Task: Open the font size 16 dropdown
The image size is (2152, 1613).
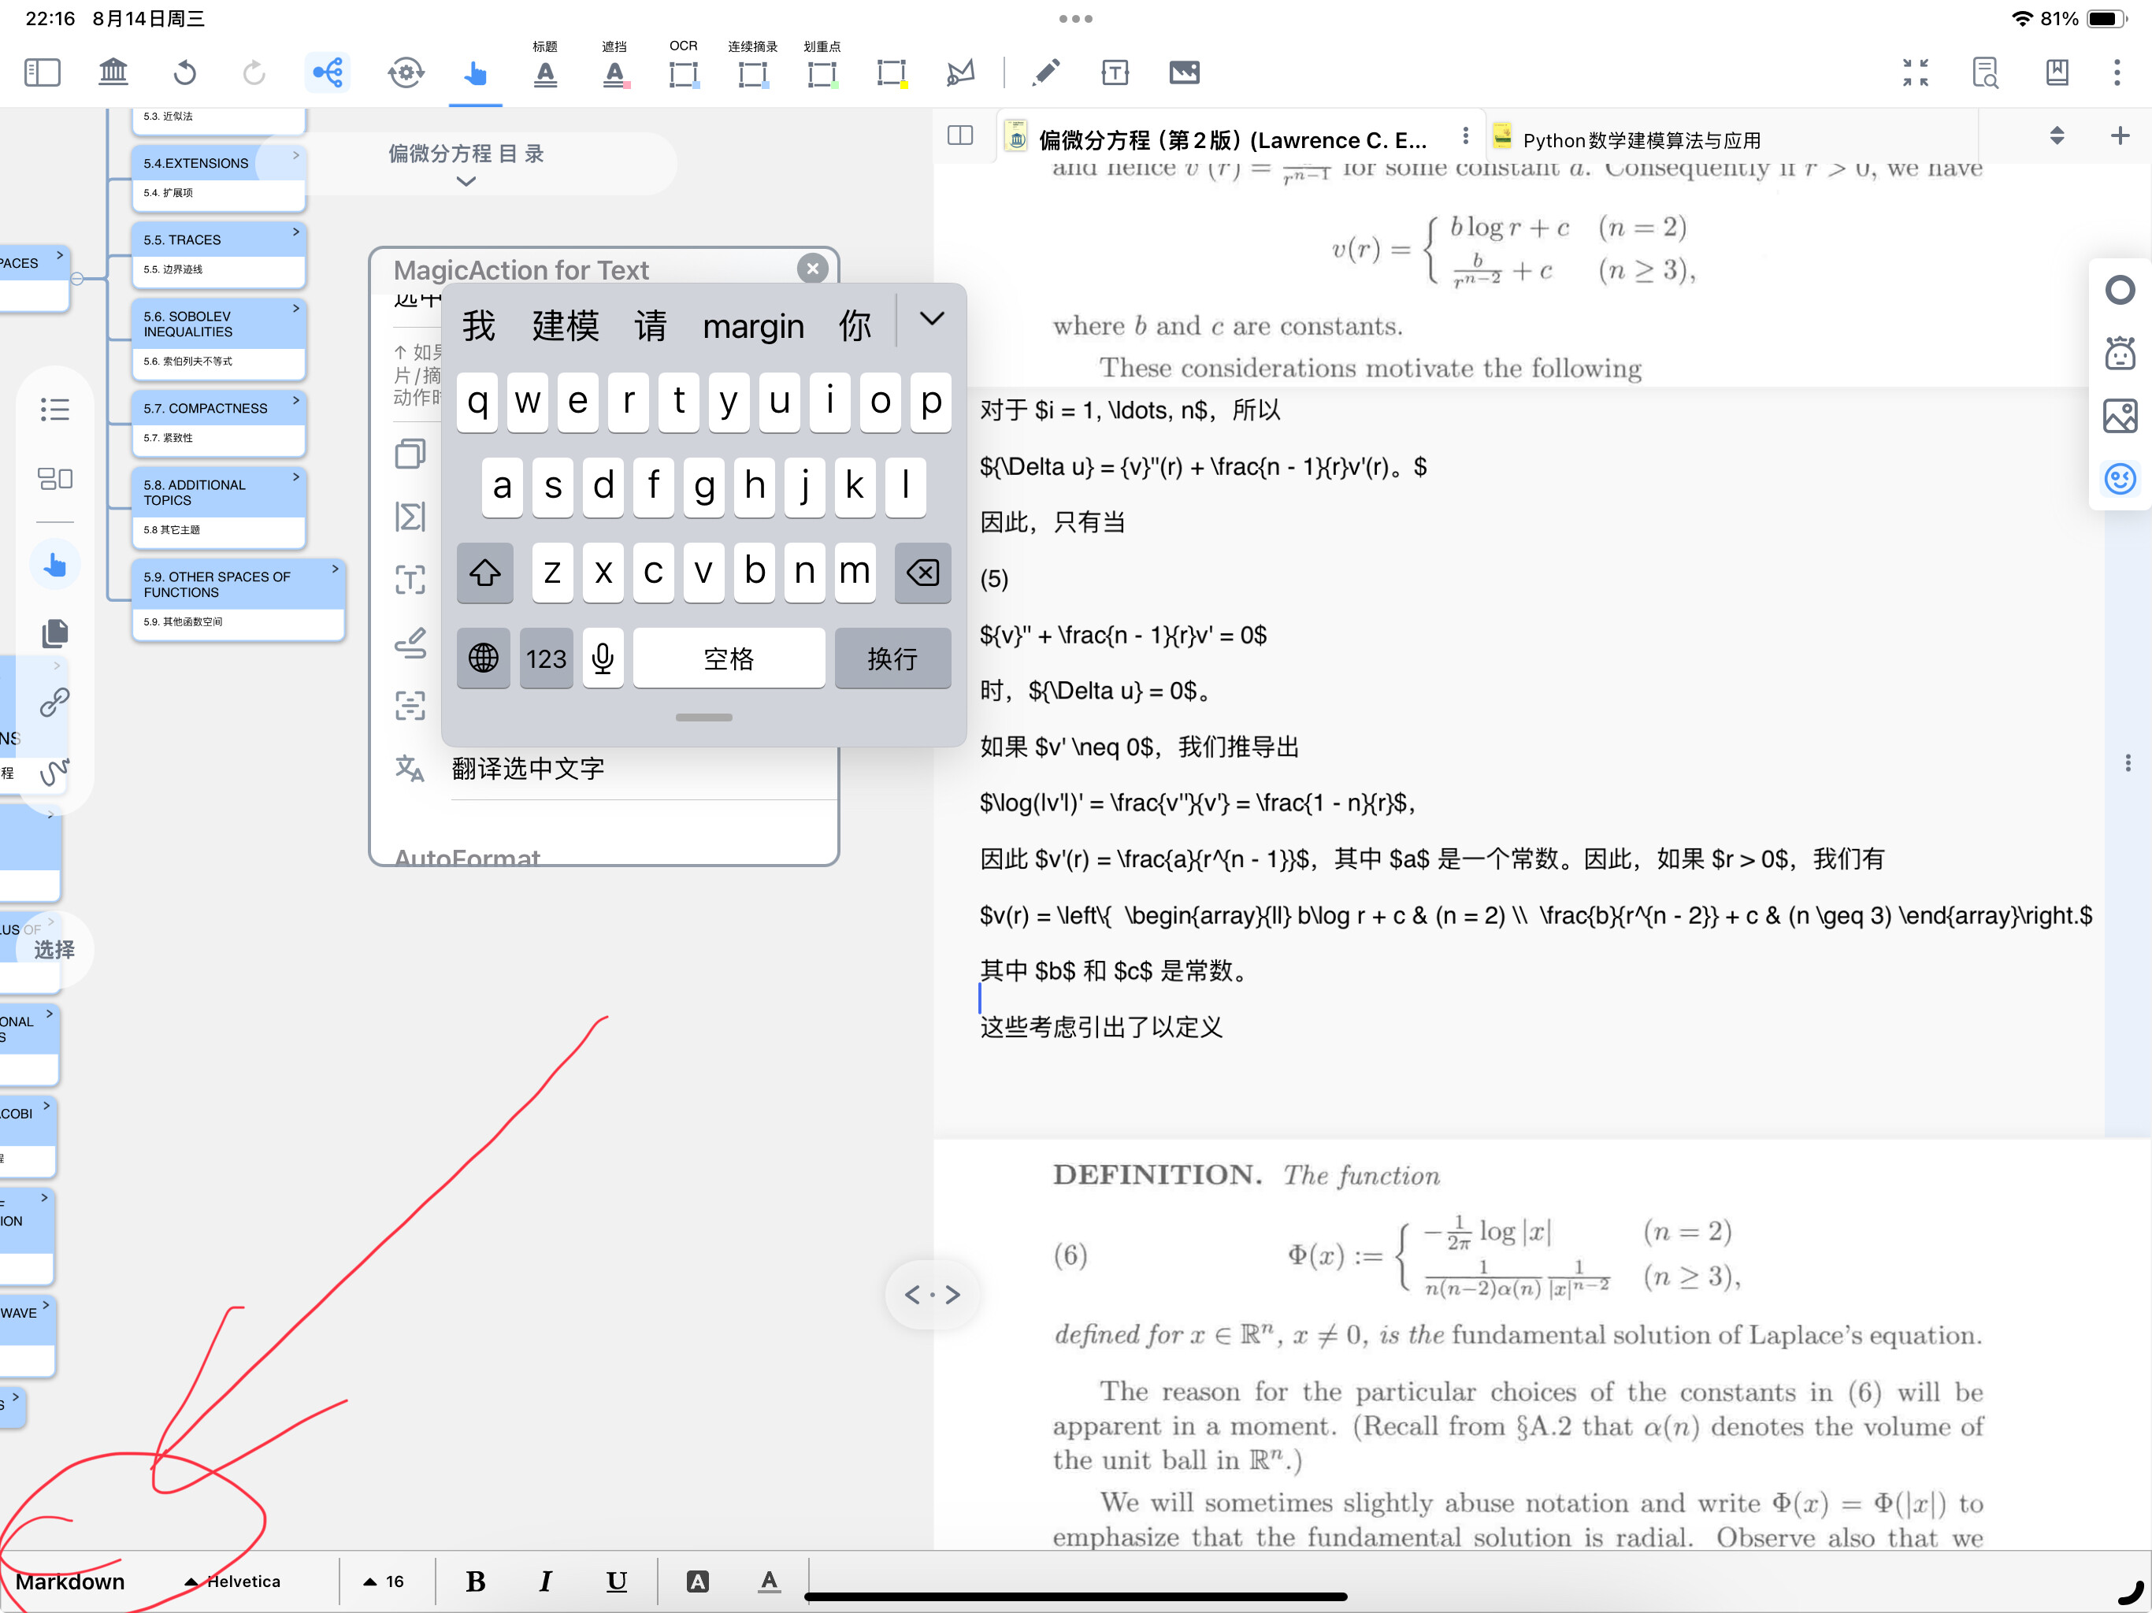Action: (384, 1581)
